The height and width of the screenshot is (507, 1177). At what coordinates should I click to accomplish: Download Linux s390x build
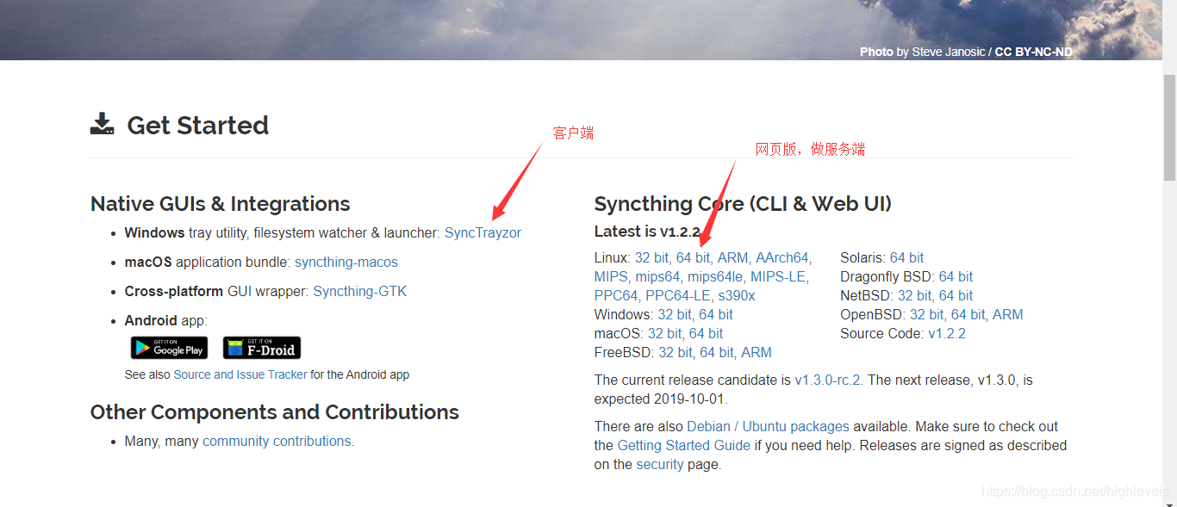pos(737,295)
